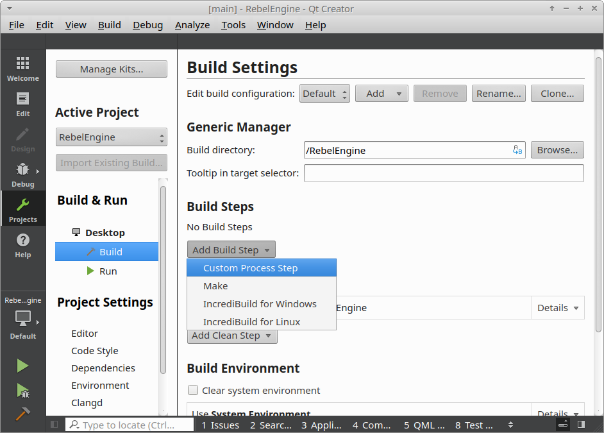604x433 pixels.
Task: Select Custom Process Step from menu
Action: coord(262,267)
